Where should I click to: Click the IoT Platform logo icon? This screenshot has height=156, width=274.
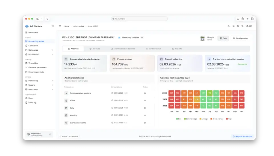27,26
